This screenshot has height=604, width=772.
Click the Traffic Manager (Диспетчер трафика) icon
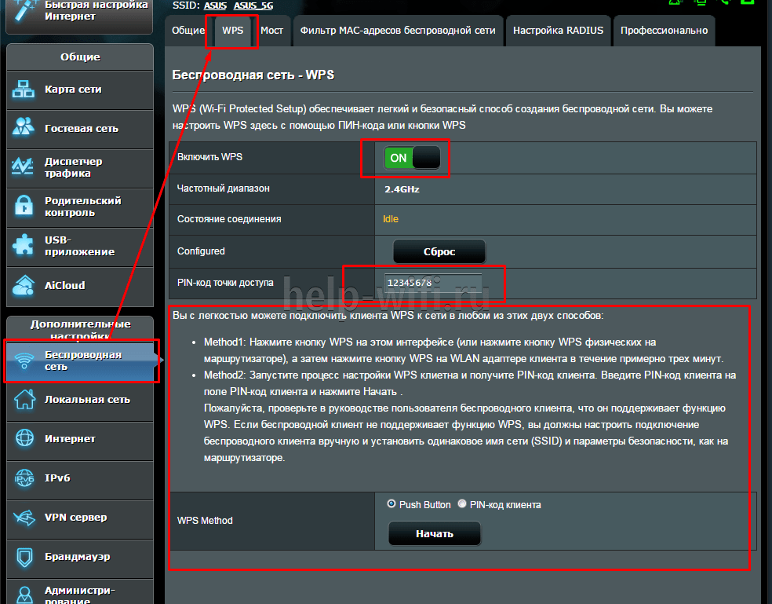pos(24,167)
